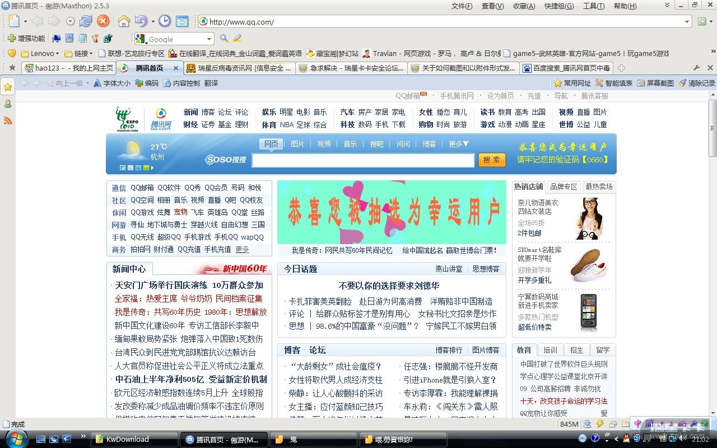Open the 智能填表 smart fill tool
Screen dimensions: 717x448
coord(613,83)
